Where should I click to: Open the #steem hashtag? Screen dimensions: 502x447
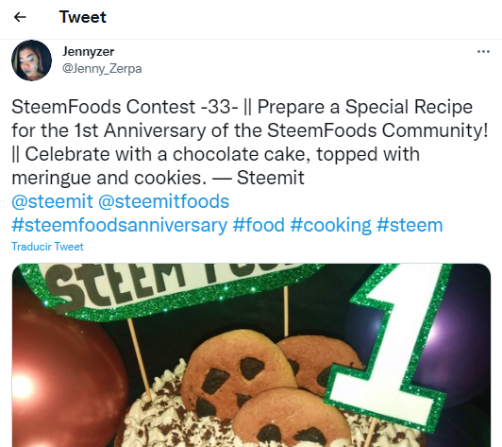click(410, 225)
